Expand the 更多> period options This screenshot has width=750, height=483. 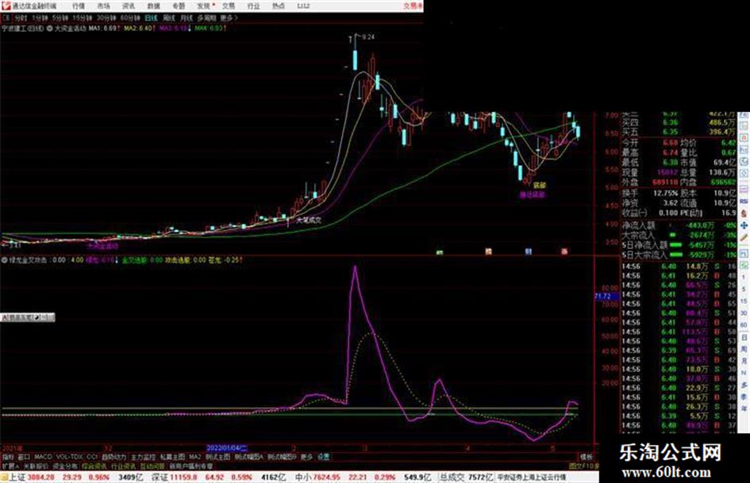(229, 17)
